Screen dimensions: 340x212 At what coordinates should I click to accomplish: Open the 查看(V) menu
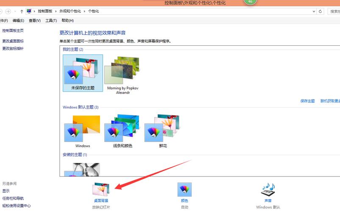[35, 21]
